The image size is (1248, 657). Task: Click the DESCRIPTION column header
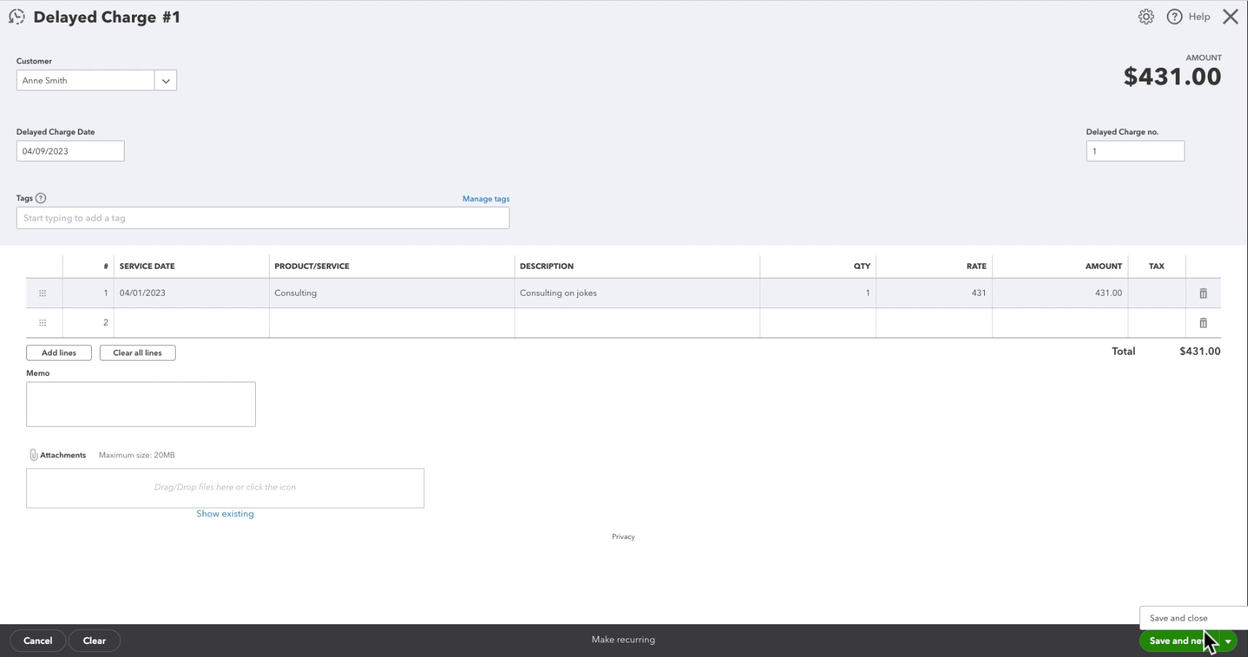pyautogui.click(x=547, y=267)
